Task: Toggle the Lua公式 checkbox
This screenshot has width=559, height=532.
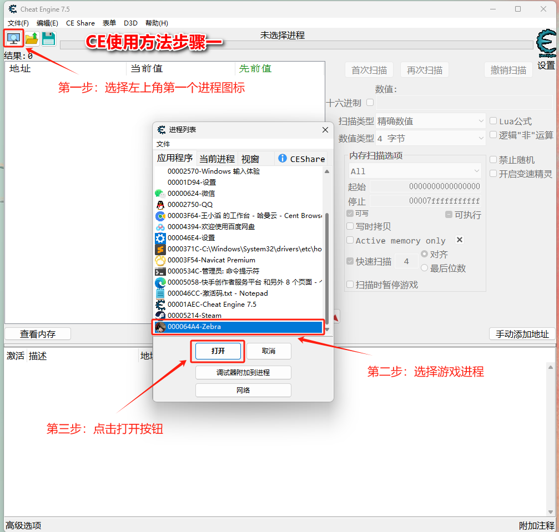Action: coord(493,121)
